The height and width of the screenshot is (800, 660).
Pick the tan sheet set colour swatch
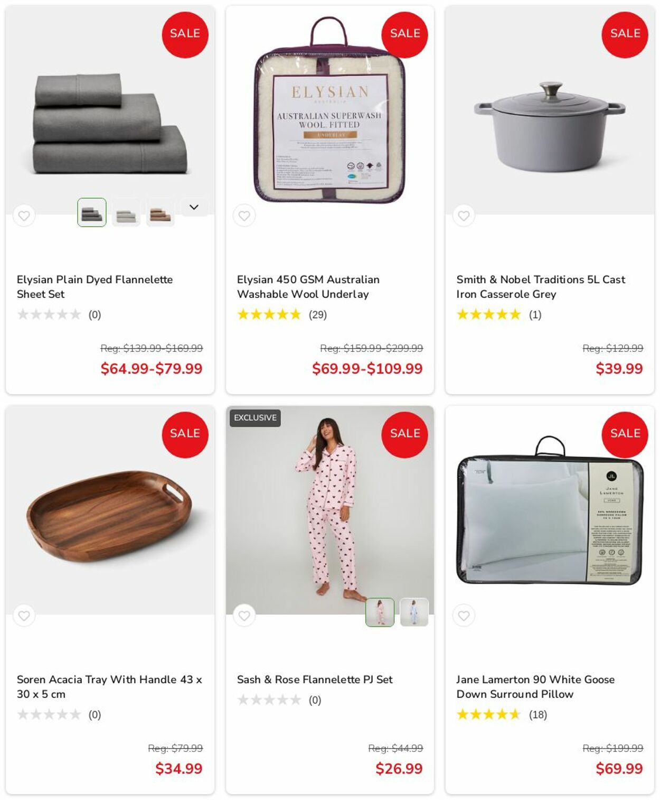(161, 212)
